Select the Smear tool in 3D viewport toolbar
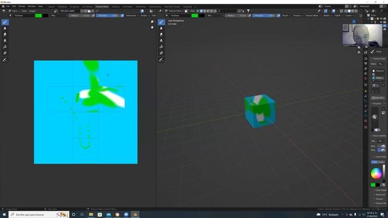 coord(161,35)
